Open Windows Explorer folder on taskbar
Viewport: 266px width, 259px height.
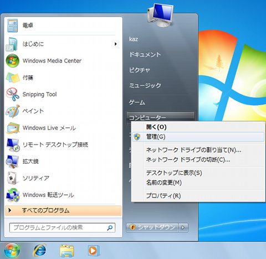[66, 251]
